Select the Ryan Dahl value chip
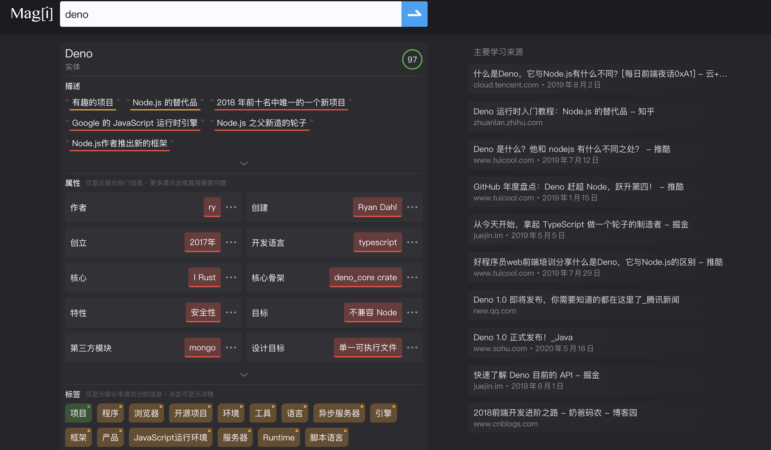The width and height of the screenshot is (771, 450). 377,207
